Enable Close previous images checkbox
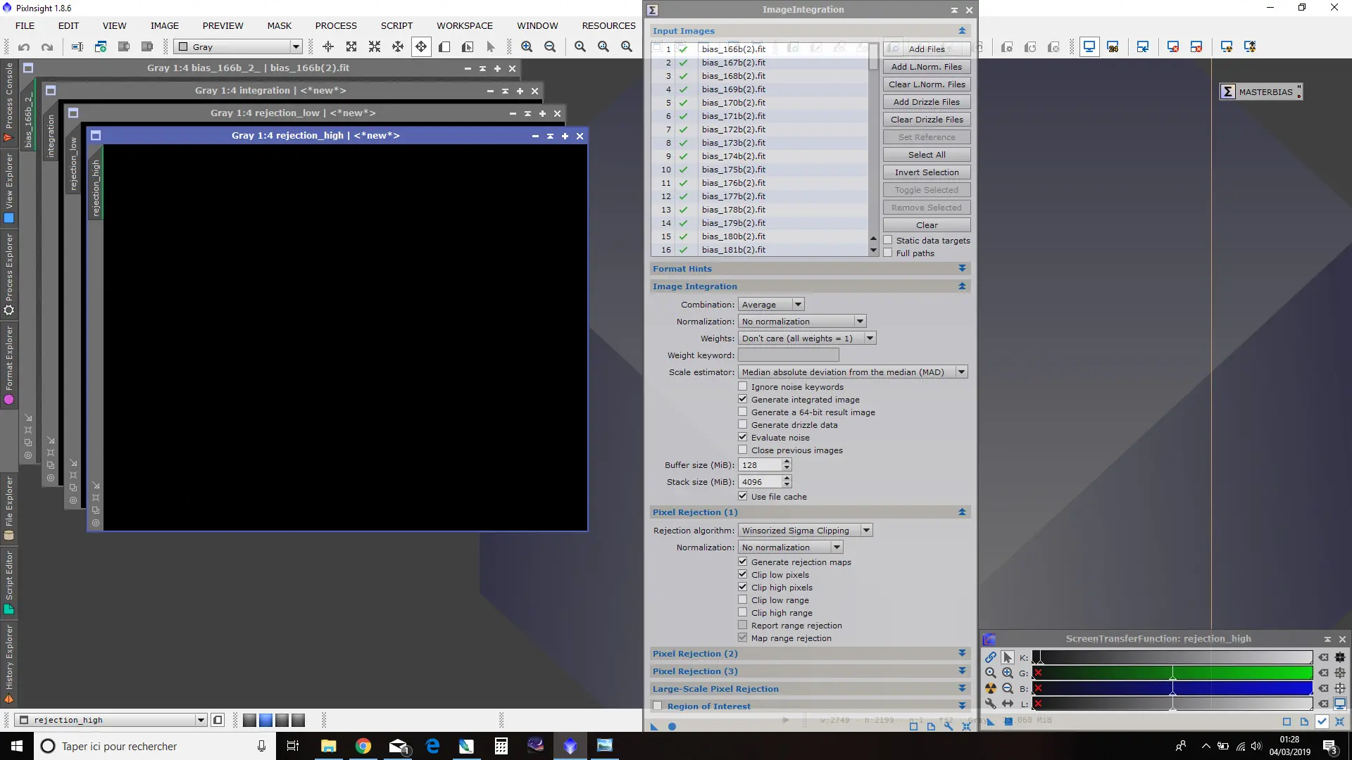 tap(742, 450)
